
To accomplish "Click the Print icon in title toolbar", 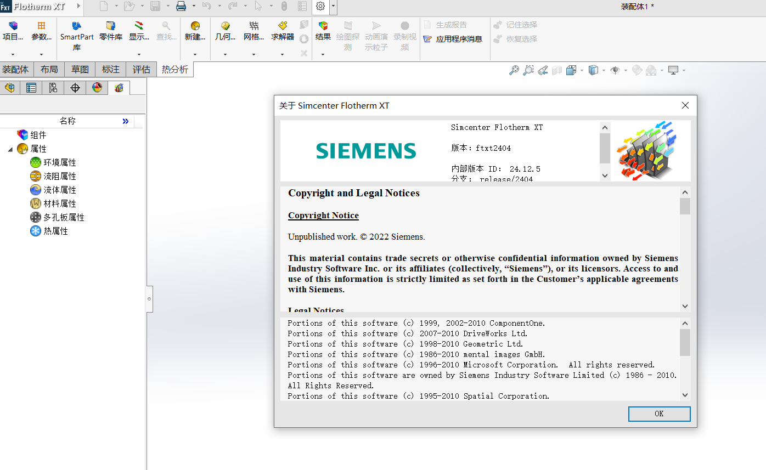I will (181, 6).
